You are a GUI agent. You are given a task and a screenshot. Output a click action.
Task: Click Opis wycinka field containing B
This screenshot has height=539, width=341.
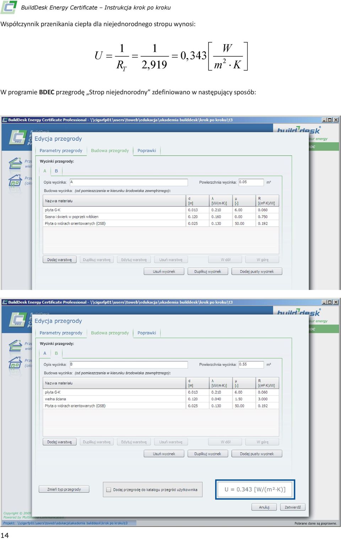129,364
